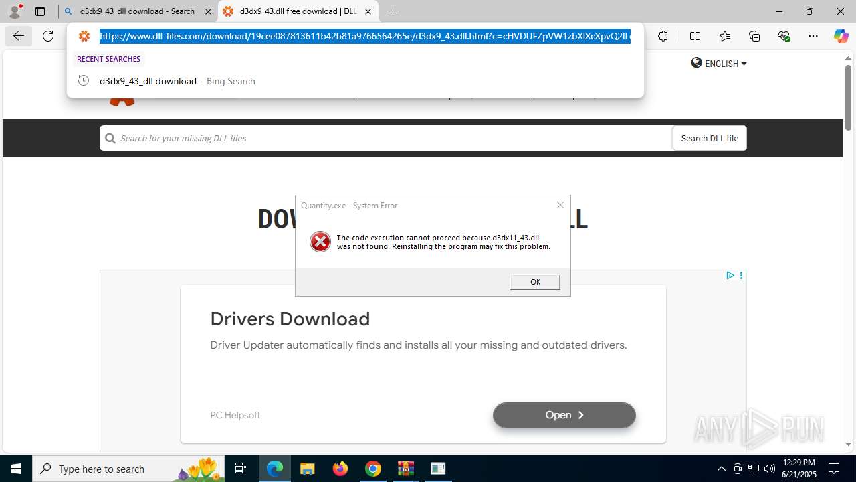Click the missing DLL search field
The image size is (856, 482).
pos(386,138)
